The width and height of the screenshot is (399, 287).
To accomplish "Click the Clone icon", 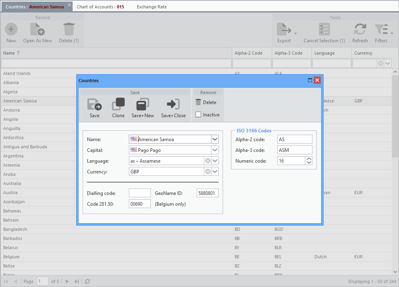I will tap(119, 104).
